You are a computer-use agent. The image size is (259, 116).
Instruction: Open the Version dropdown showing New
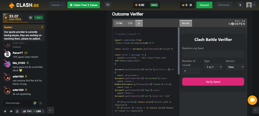coord(235,67)
